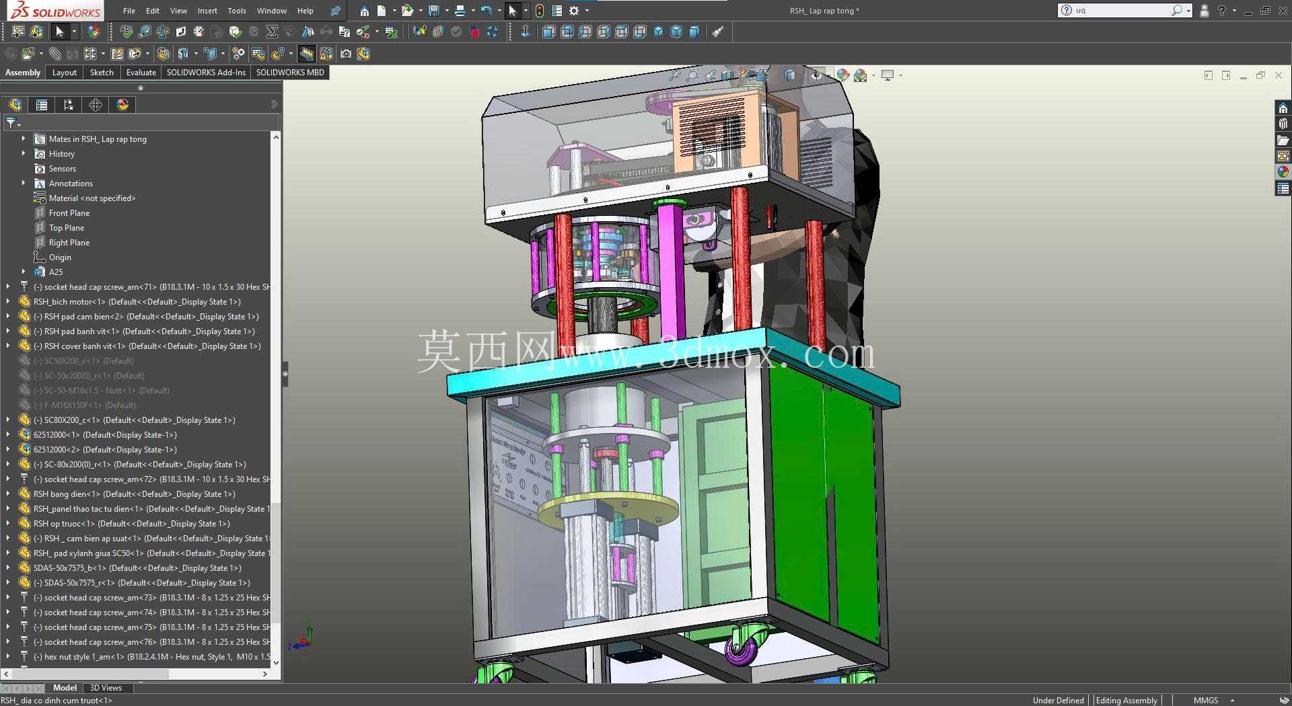Image resolution: width=1292 pixels, height=706 pixels.
Task: Open the Save button dropdown arrow
Action: (446, 11)
